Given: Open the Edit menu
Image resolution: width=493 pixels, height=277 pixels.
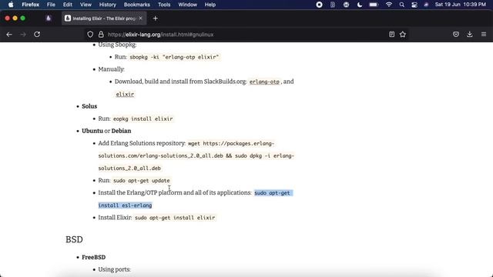Looking at the screenshot, I should click(68, 5).
